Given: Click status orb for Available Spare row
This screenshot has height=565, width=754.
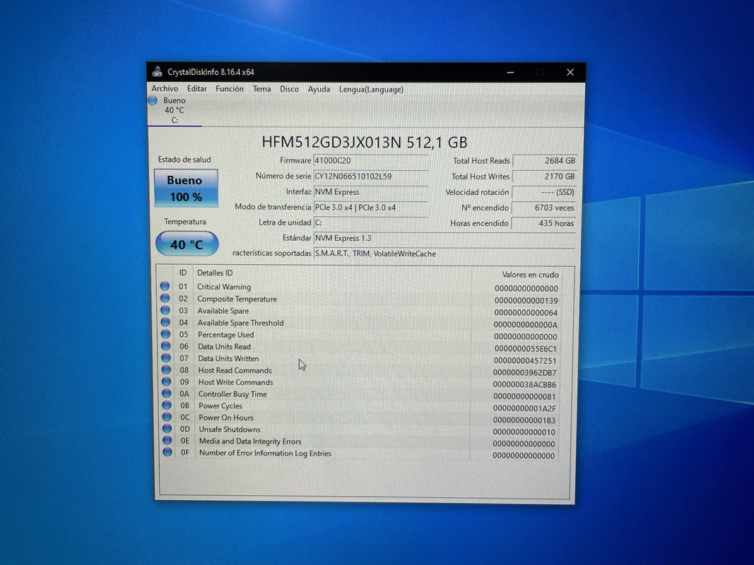Looking at the screenshot, I should 165,310.
